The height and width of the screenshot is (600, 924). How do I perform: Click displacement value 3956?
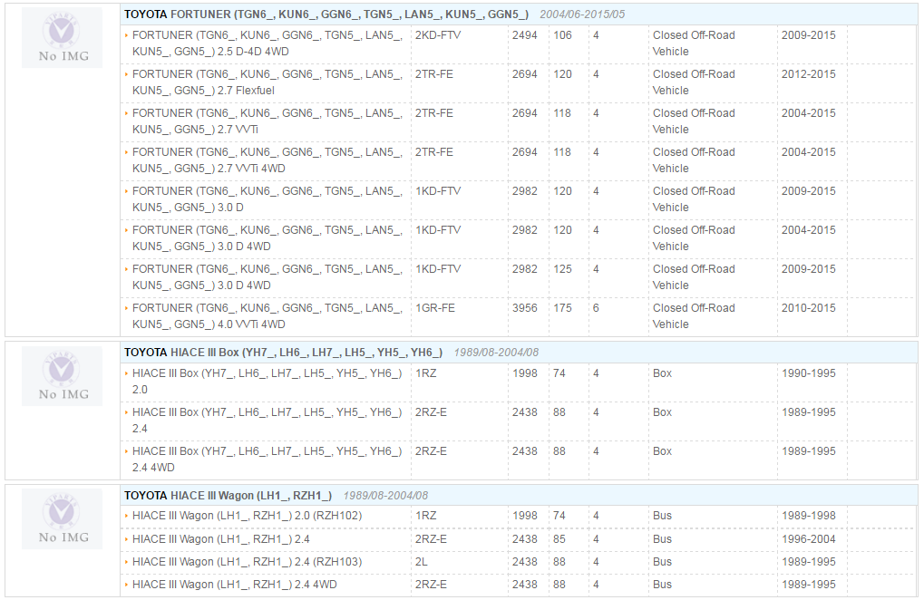pos(524,308)
